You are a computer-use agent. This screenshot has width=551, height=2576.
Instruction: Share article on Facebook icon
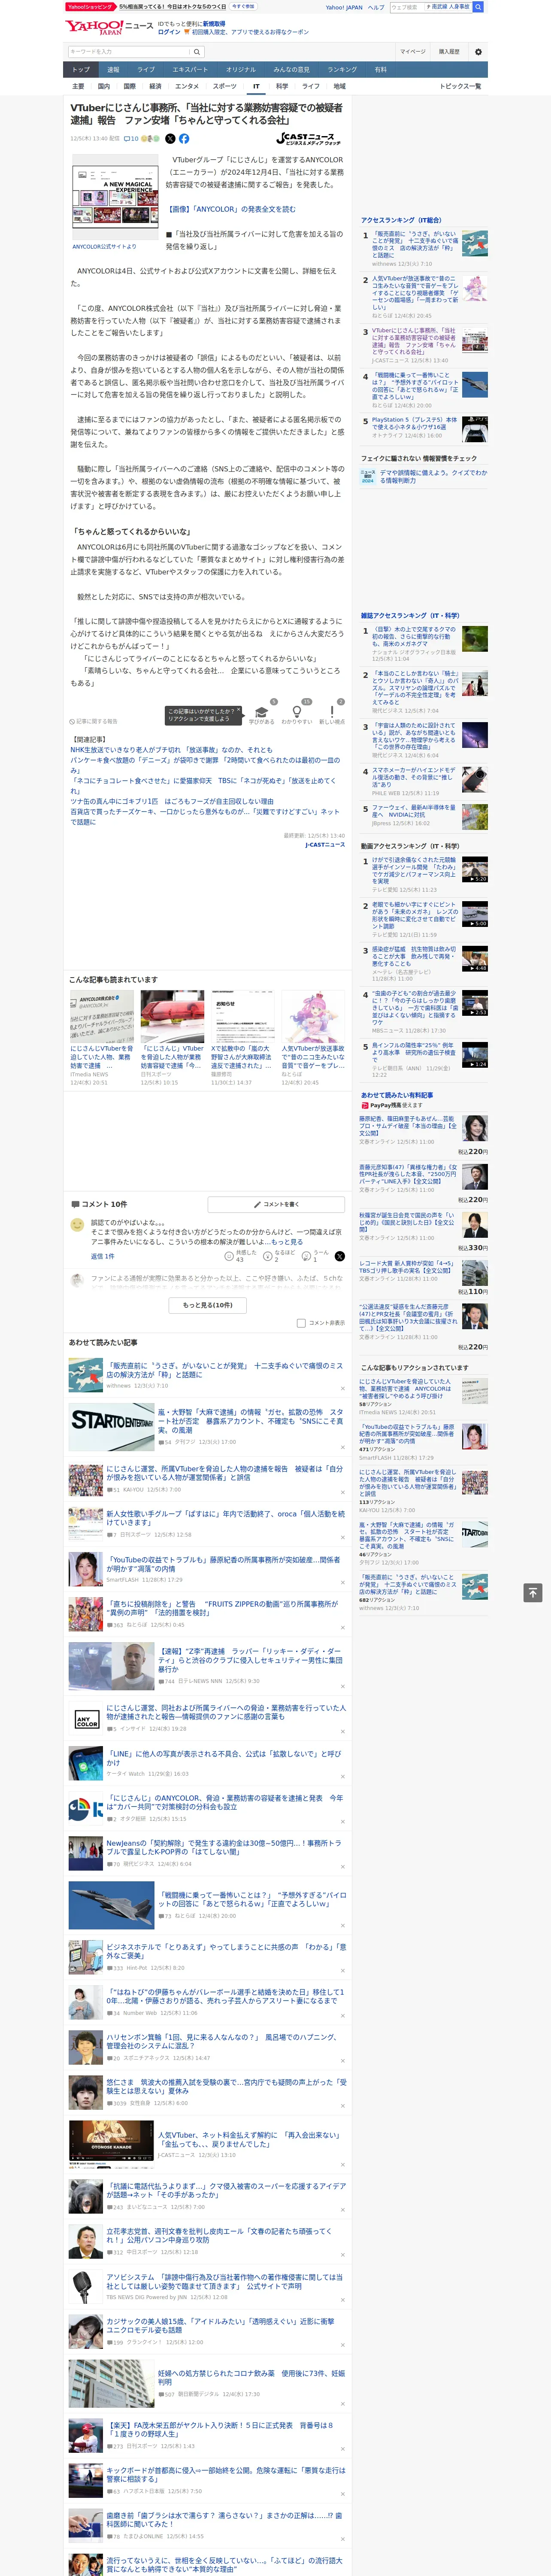(x=184, y=139)
